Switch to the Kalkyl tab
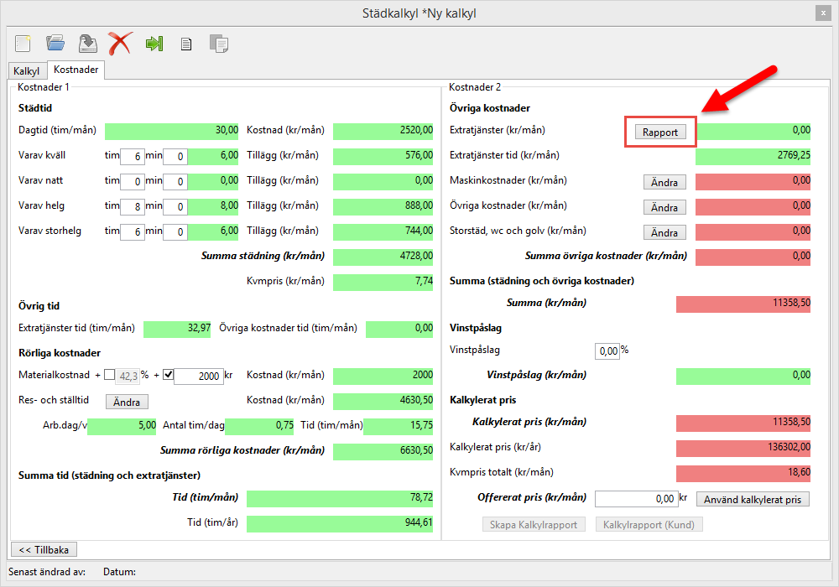The image size is (839, 587). (27, 71)
